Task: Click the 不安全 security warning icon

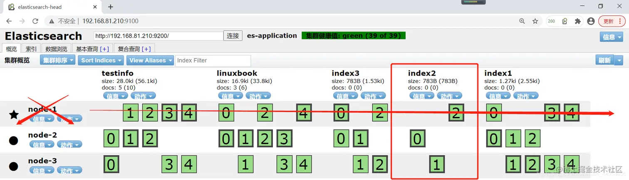Action: coord(52,21)
